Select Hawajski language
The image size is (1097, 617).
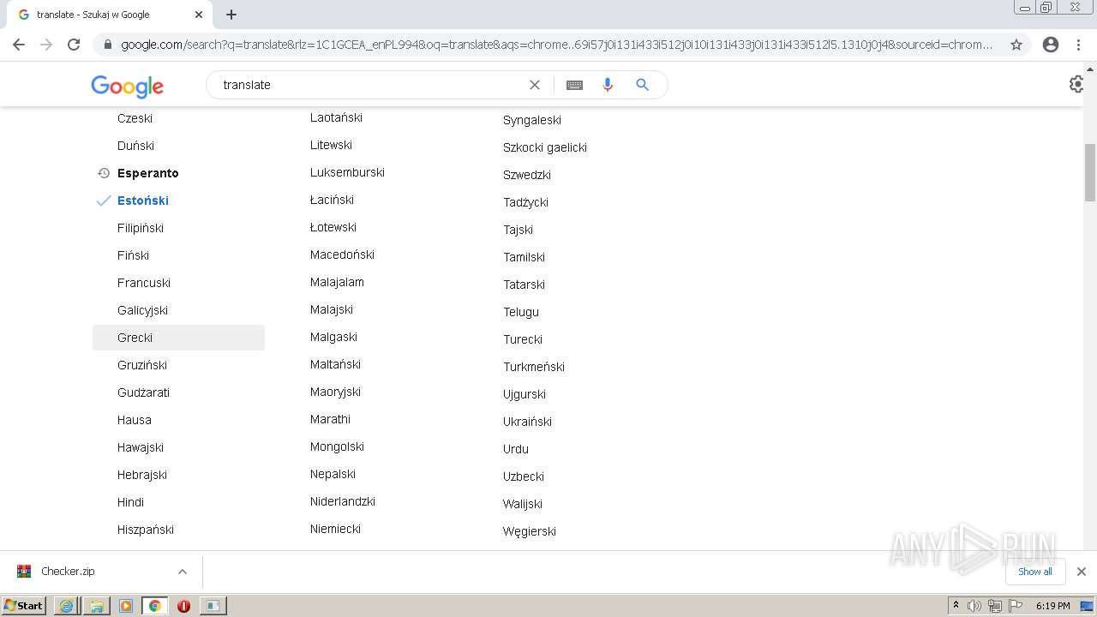pyautogui.click(x=141, y=447)
